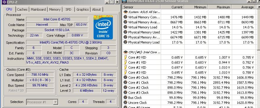Viewport: 260px width, 108px height.
Task: Click the Instructions list starting with MMX
Action: pyautogui.click(x=71, y=60)
